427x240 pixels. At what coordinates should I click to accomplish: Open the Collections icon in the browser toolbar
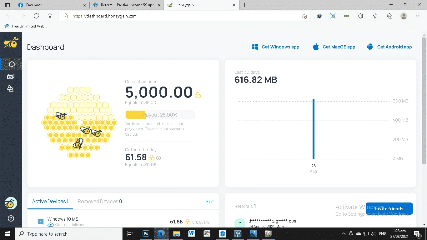point(389,16)
